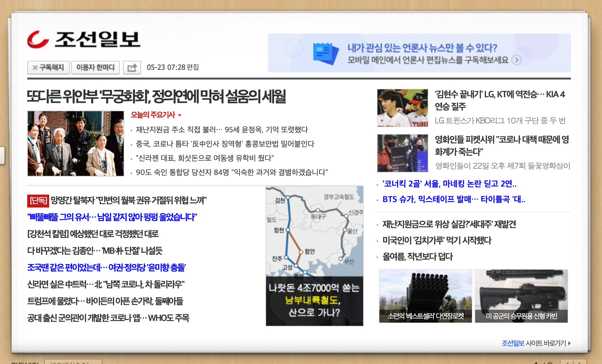Click the 영화인들이 22일 오후 summary text
602x364 pixels.
pos(503,166)
